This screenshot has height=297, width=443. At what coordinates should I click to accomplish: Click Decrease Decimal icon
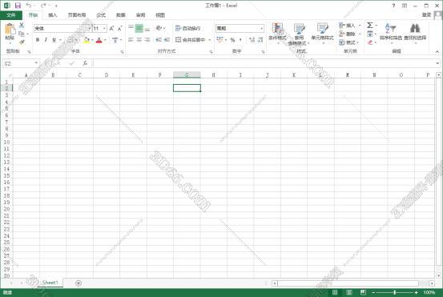(260, 40)
